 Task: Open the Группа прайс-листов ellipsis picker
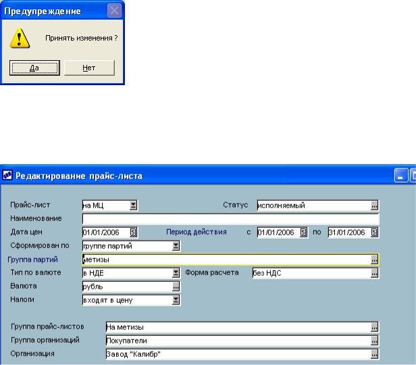point(374,327)
